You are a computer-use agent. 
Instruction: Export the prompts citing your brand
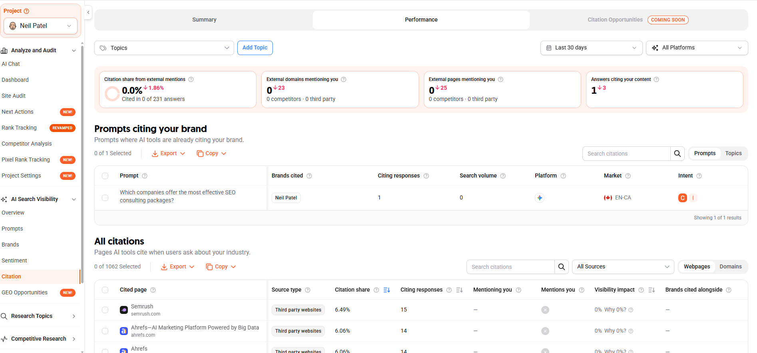tap(169, 154)
